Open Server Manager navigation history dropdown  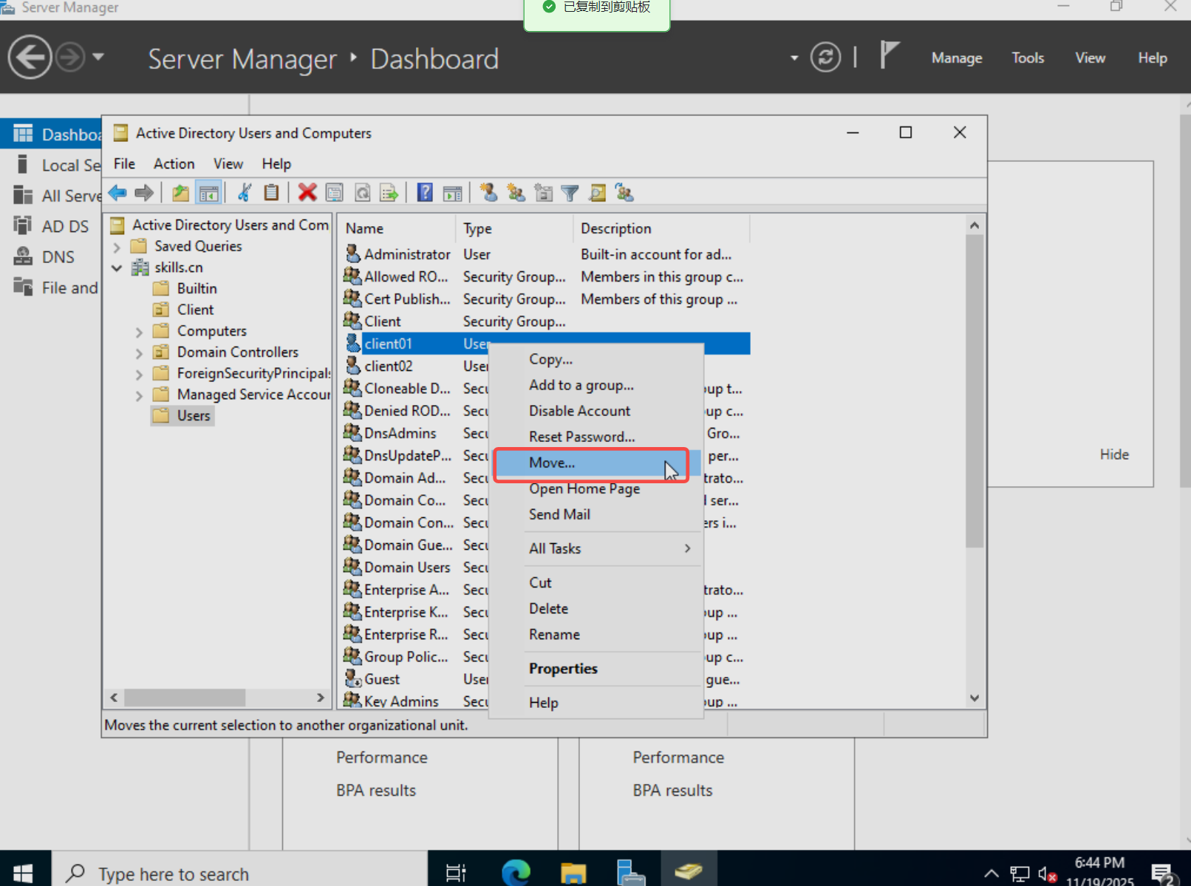tap(98, 57)
